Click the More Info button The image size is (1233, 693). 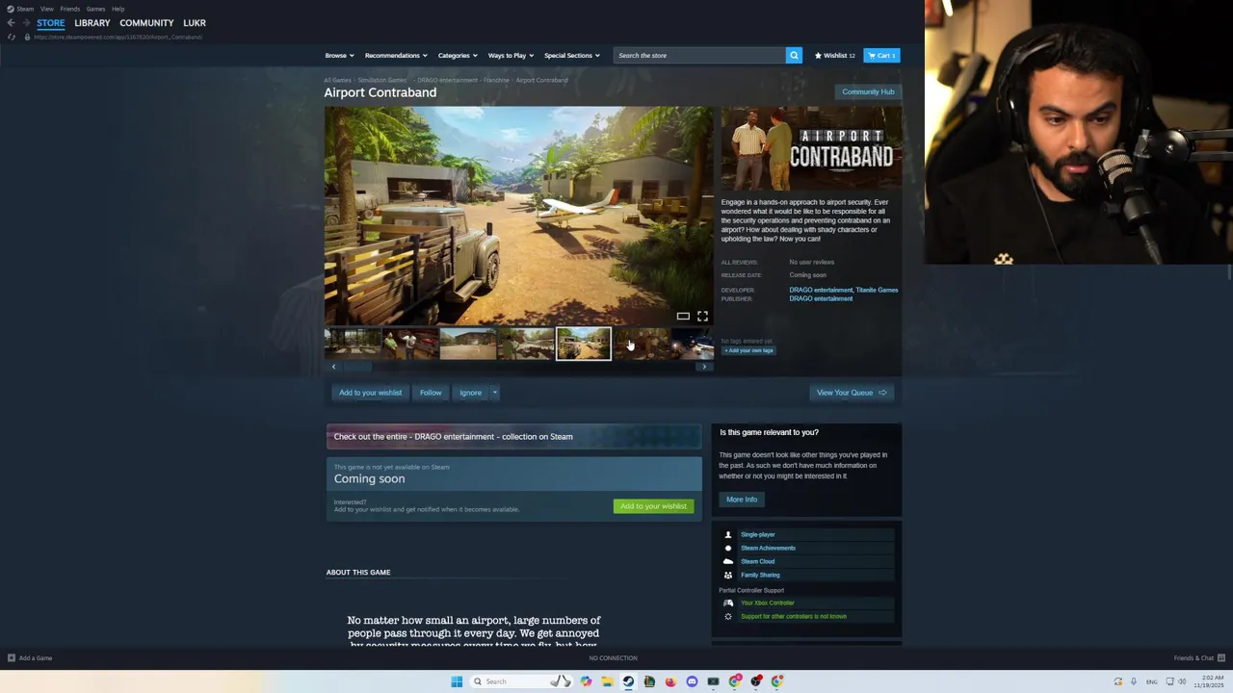pyautogui.click(x=742, y=500)
